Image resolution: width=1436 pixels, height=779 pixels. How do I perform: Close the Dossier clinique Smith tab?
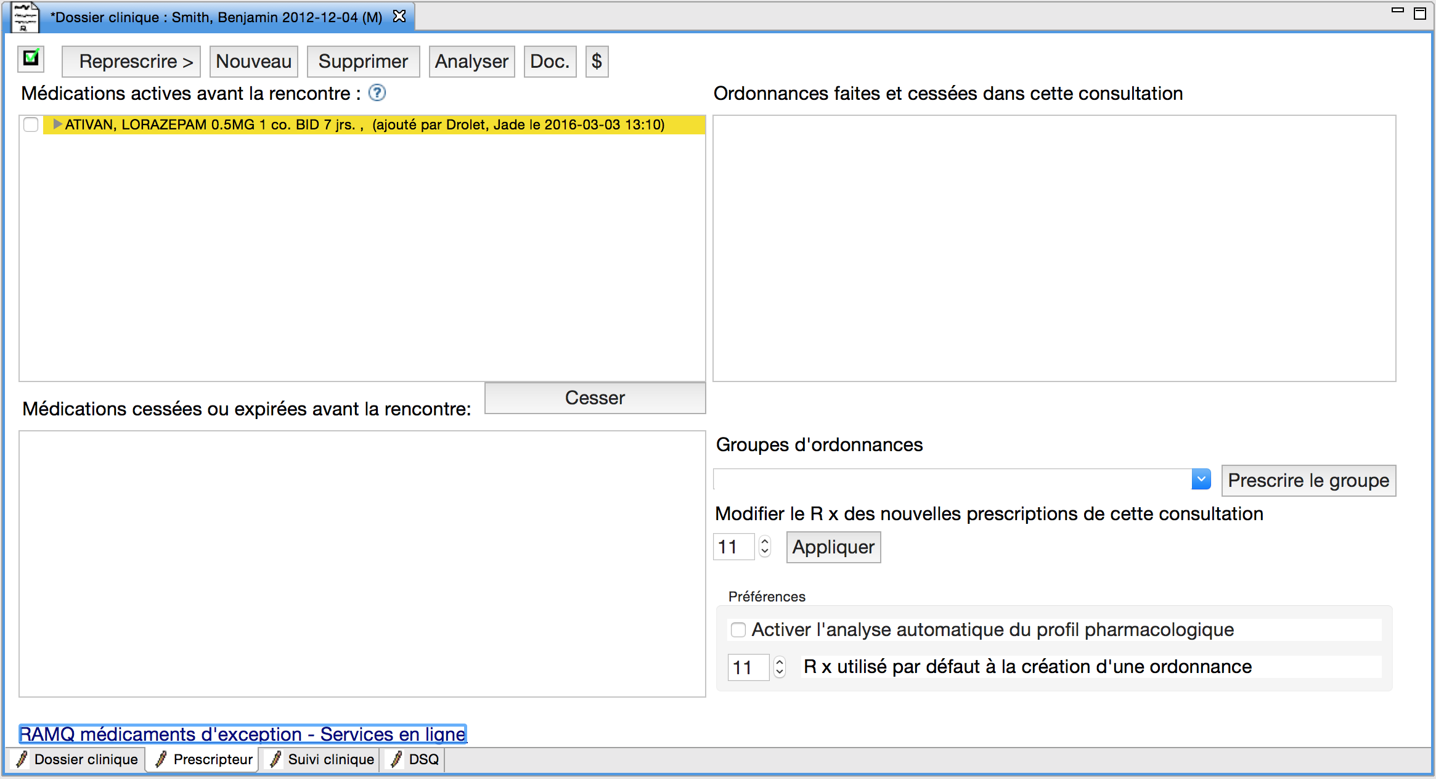(399, 16)
